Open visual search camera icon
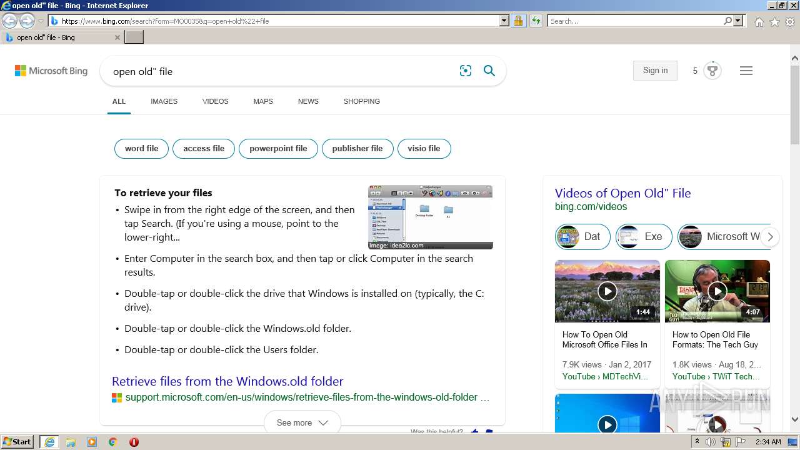This screenshot has height=450, width=800. 466,71
